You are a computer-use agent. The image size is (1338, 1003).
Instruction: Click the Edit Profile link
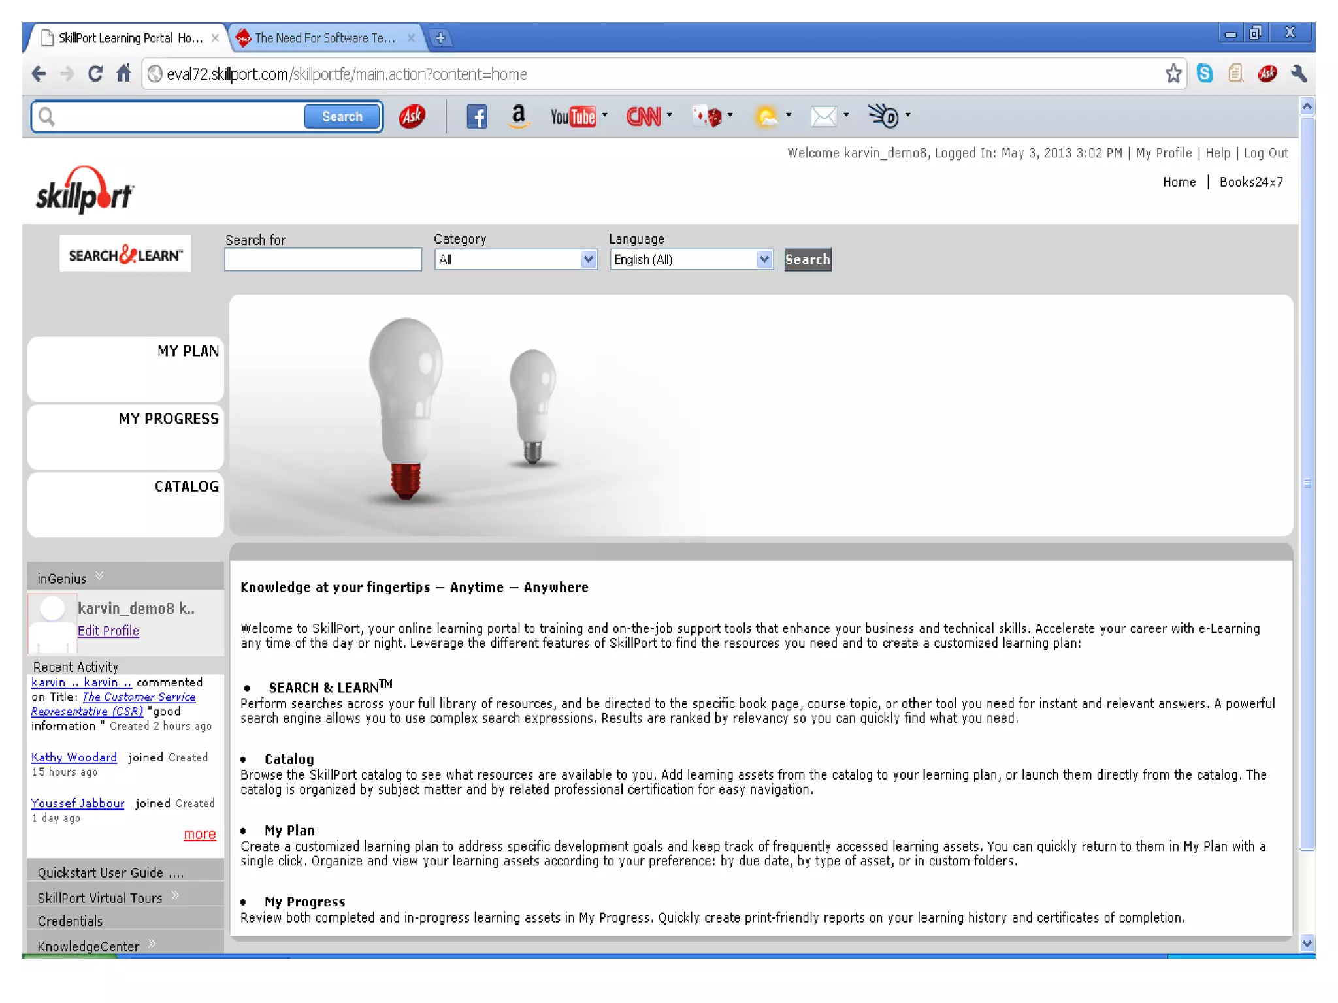(108, 631)
